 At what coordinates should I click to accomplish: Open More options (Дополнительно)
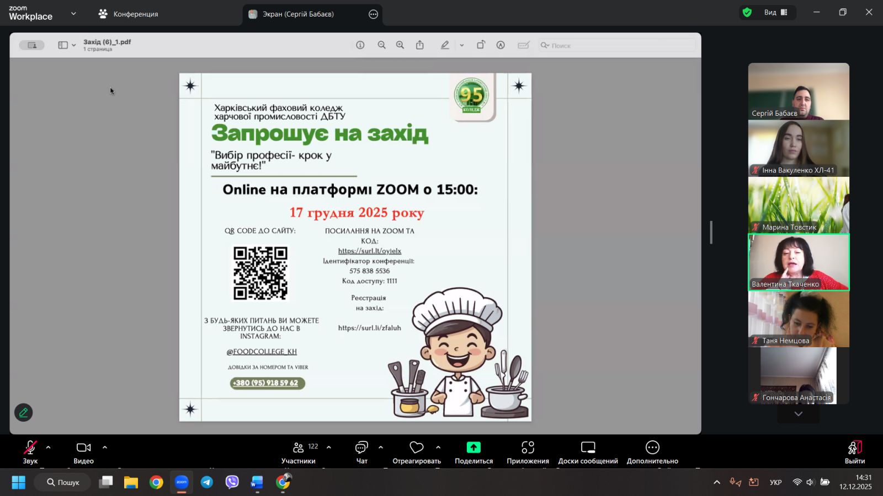(652, 452)
